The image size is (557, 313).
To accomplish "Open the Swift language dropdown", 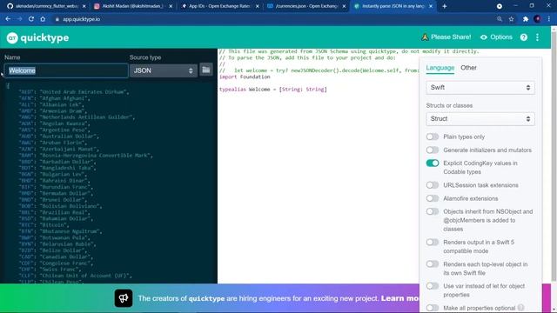I will coord(480,87).
